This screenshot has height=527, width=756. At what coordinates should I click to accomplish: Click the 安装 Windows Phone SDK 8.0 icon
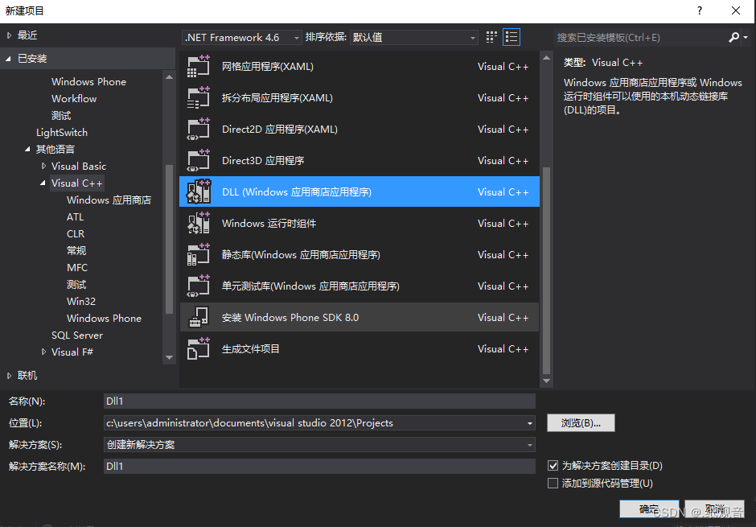click(x=198, y=317)
